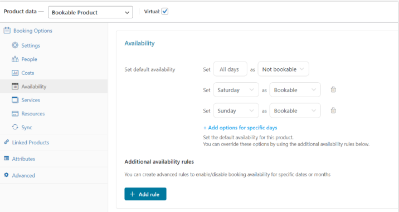
Task: Open Sunday's Bookable status dropdown
Action: pyautogui.click(x=295, y=110)
